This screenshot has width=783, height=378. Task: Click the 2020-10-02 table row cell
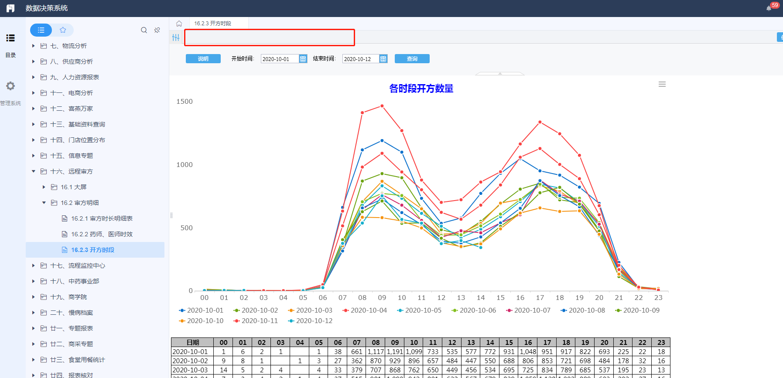pyautogui.click(x=192, y=361)
